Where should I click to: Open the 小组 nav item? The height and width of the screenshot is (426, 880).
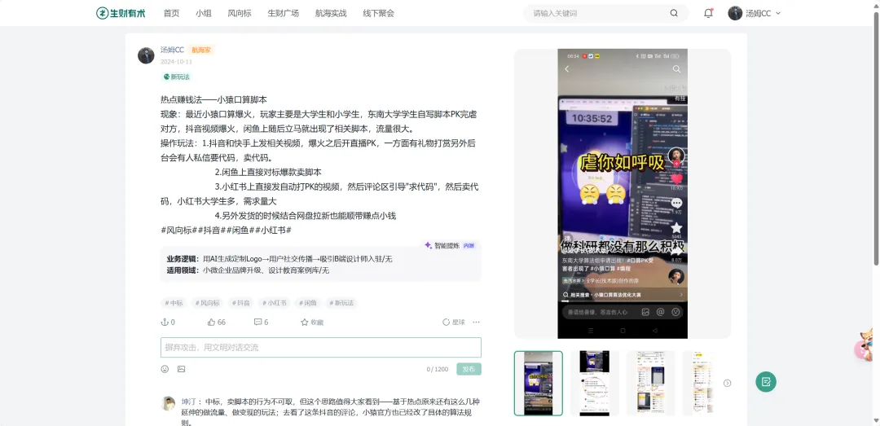204,13
